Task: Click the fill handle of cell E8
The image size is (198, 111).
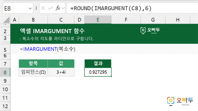Action: [x=111, y=76]
